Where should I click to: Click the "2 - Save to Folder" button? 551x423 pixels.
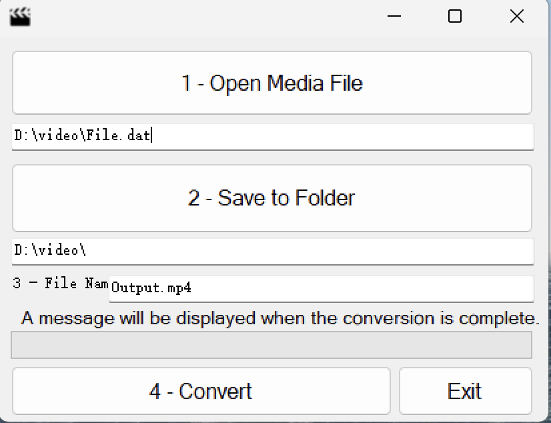pos(273,197)
